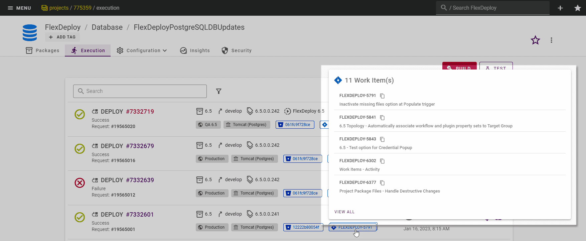Open commit 12222b80054f chip
Image resolution: width=586 pixels, height=241 pixels.
[303, 227]
